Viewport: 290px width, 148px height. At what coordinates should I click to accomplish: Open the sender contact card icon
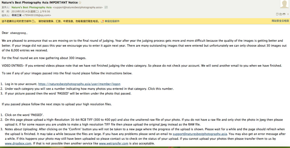click(x=106, y=8)
